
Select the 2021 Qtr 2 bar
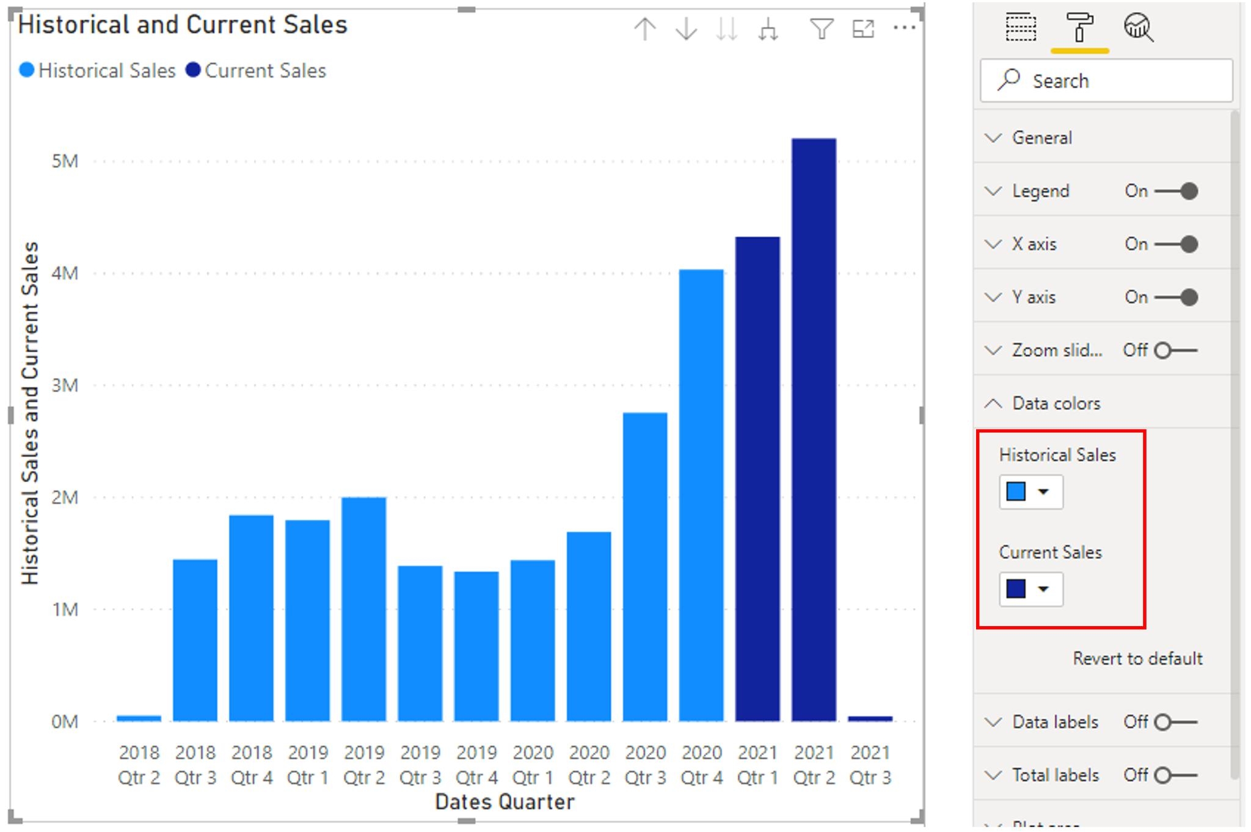[814, 429]
